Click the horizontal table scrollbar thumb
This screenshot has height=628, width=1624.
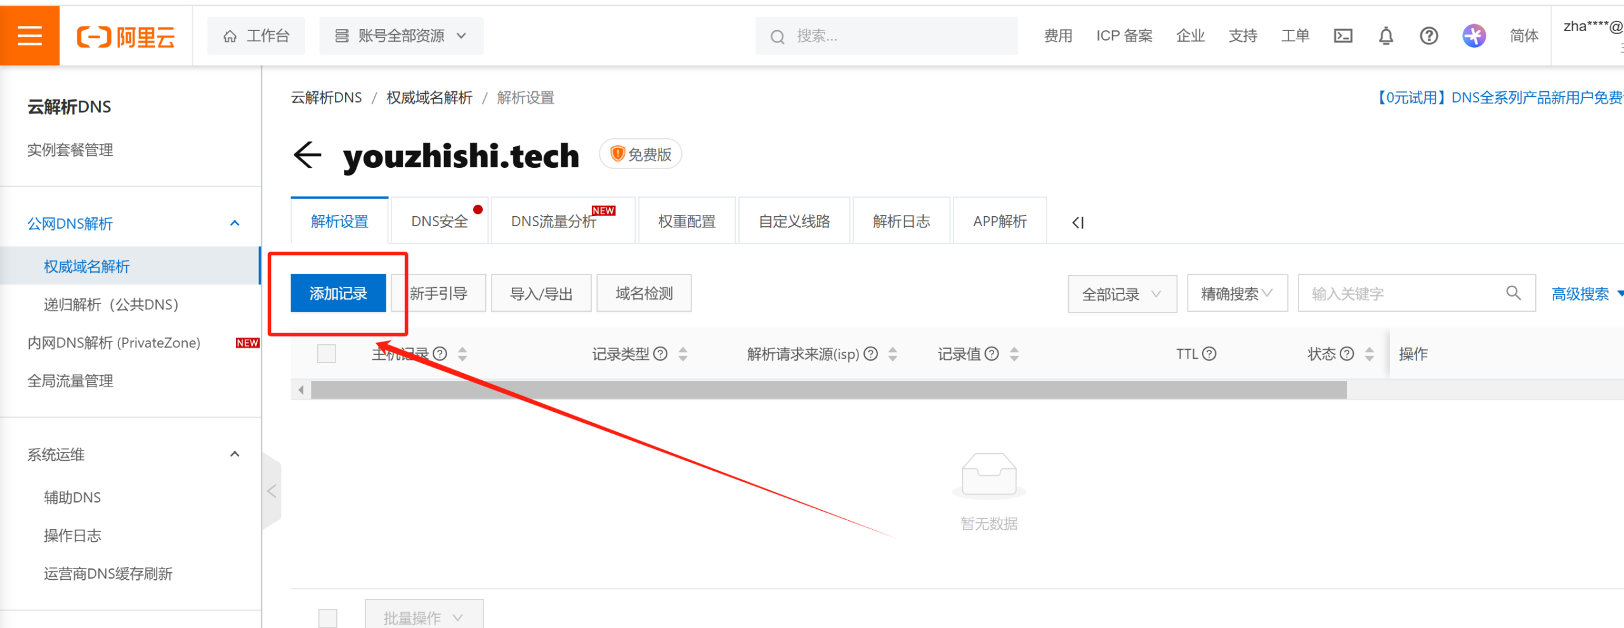point(828,390)
